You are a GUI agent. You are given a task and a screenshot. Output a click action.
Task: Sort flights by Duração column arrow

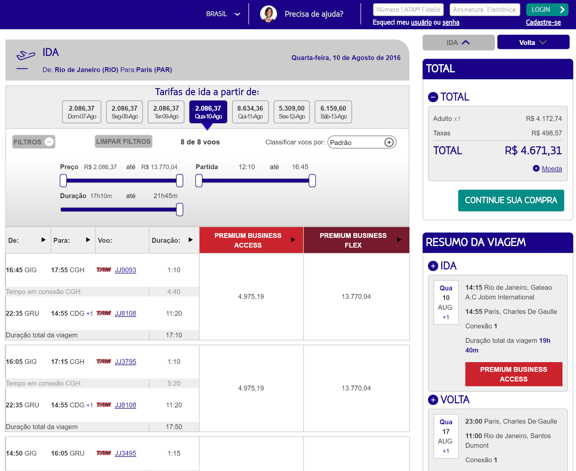click(191, 240)
